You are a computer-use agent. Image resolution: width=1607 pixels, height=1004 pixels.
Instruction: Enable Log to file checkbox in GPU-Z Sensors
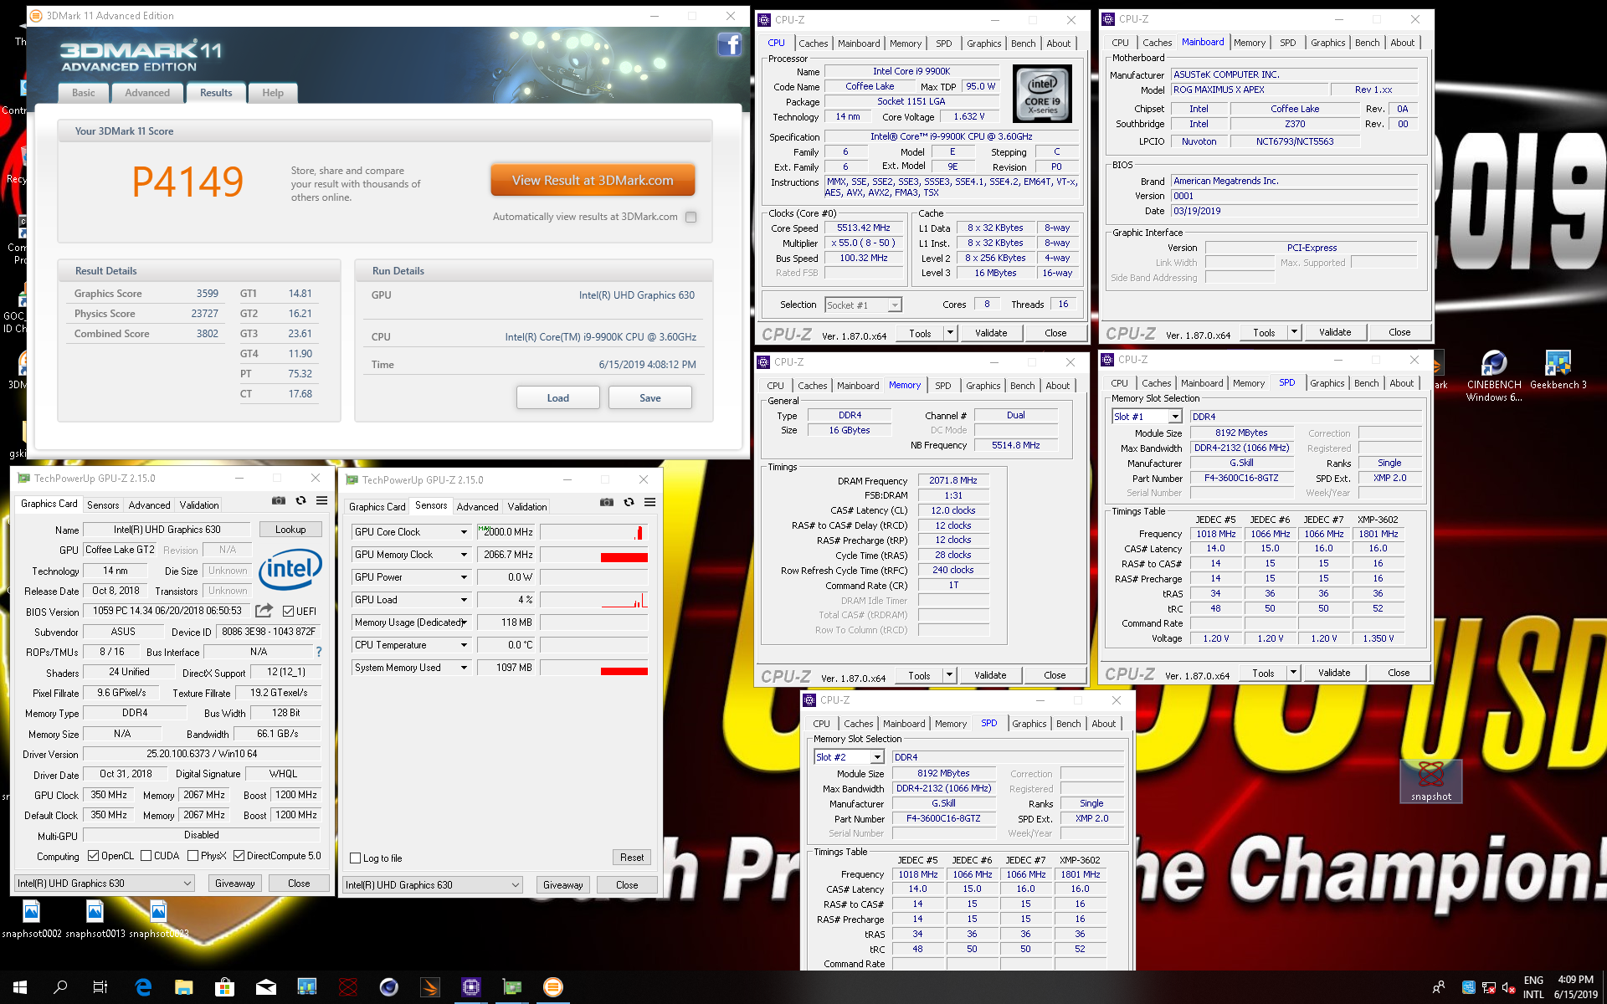pos(355,858)
